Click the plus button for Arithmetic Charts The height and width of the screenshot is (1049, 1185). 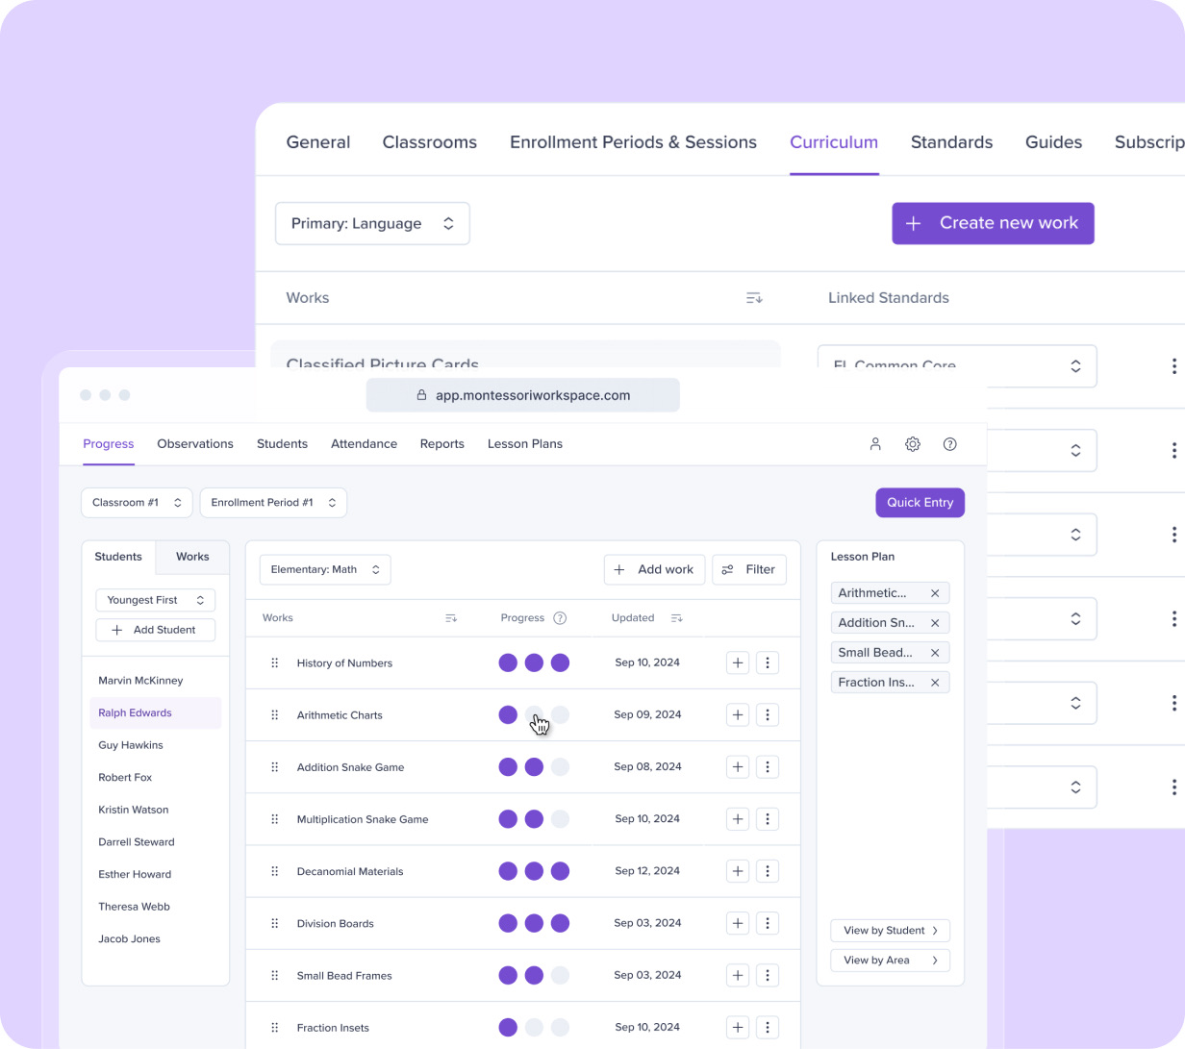[x=738, y=714]
